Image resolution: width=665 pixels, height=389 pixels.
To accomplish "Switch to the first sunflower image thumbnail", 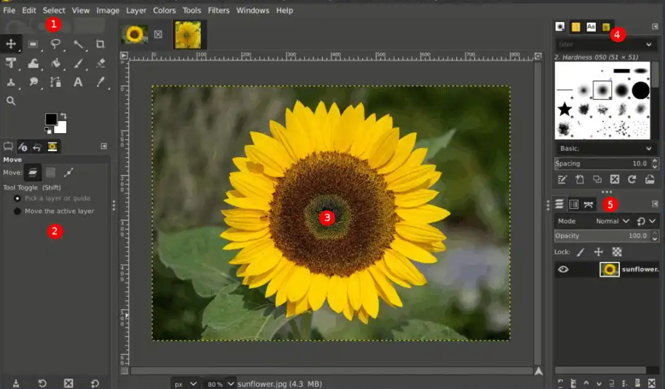I will click(x=135, y=35).
